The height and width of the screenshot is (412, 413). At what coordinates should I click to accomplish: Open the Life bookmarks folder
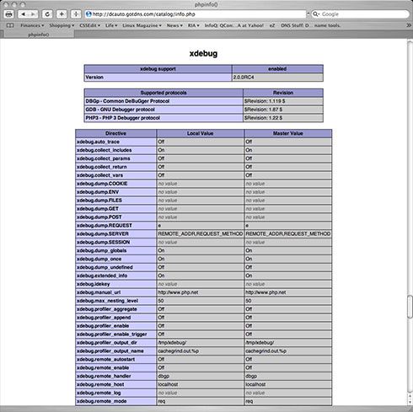point(111,25)
